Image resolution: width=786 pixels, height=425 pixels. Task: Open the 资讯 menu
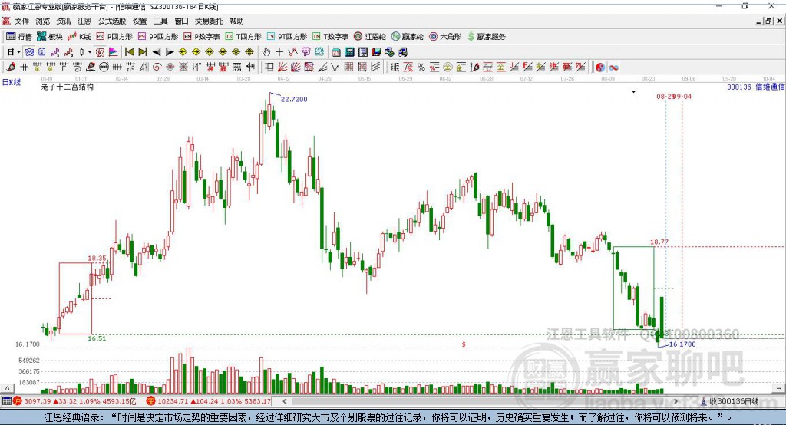[63, 21]
